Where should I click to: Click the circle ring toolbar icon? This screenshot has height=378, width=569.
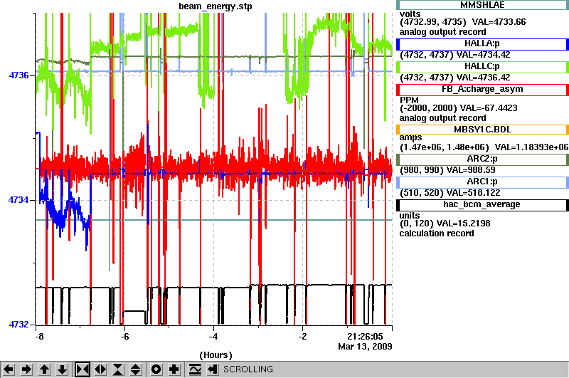[156, 369]
